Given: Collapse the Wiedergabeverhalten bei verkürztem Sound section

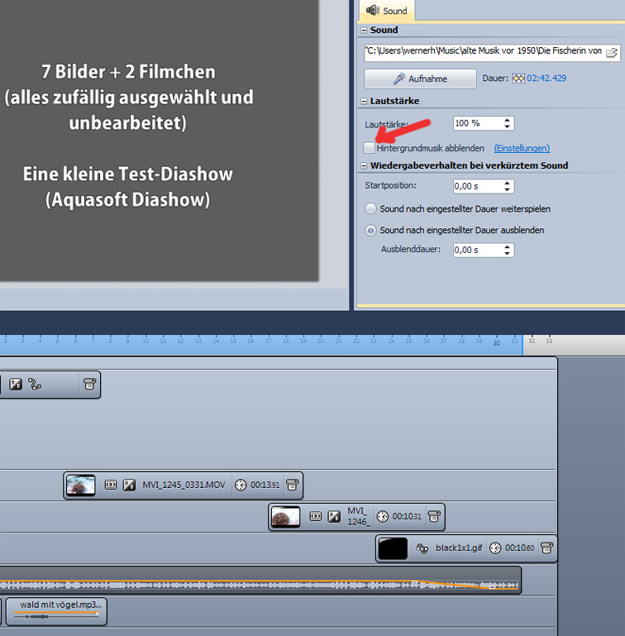Looking at the screenshot, I should [x=363, y=165].
